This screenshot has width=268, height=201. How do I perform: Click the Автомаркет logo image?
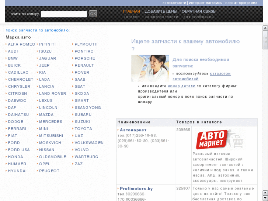pos(220,139)
